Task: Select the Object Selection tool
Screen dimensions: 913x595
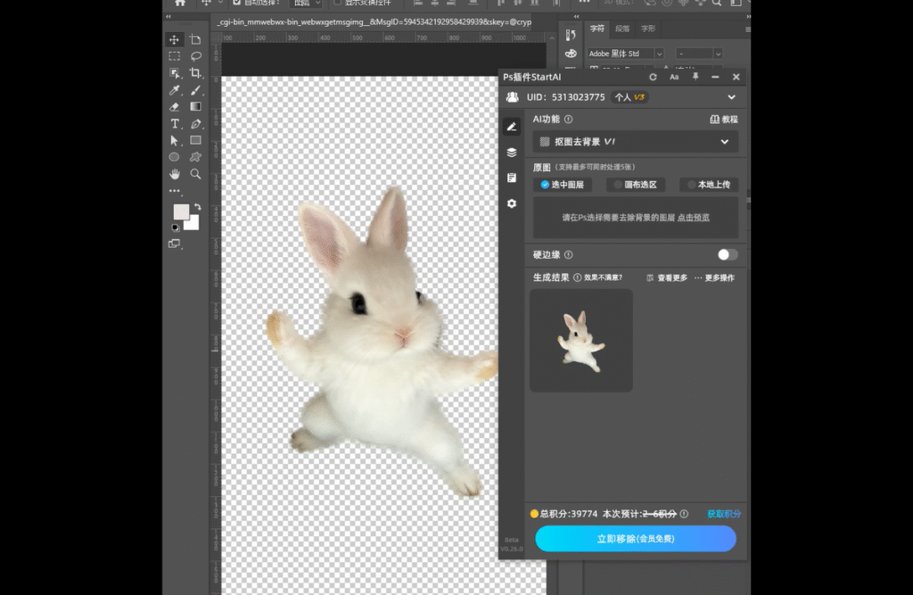Action: pos(174,73)
